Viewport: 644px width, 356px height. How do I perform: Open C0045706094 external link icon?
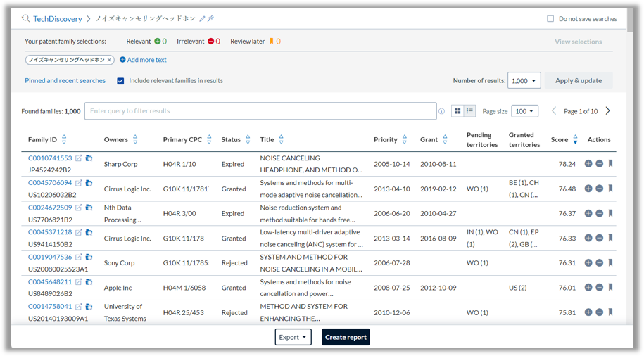(x=78, y=183)
